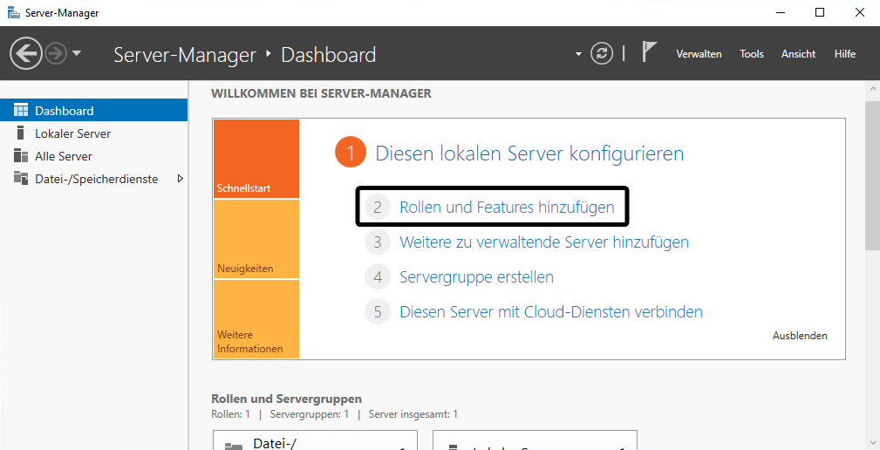The height and width of the screenshot is (450, 880).
Task: Click the Server-Manager title bar app icon
Action: 13,12
